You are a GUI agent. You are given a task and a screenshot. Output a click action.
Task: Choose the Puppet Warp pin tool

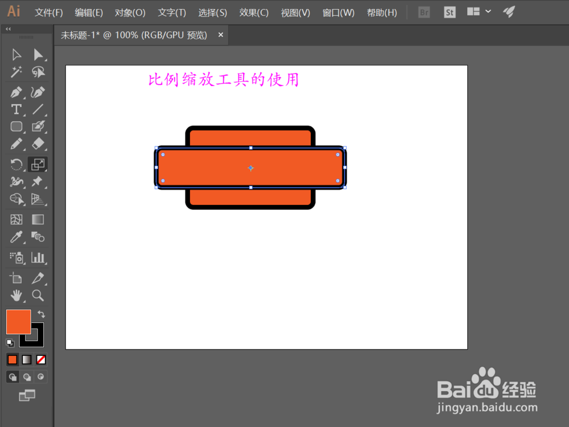[38, 182]
